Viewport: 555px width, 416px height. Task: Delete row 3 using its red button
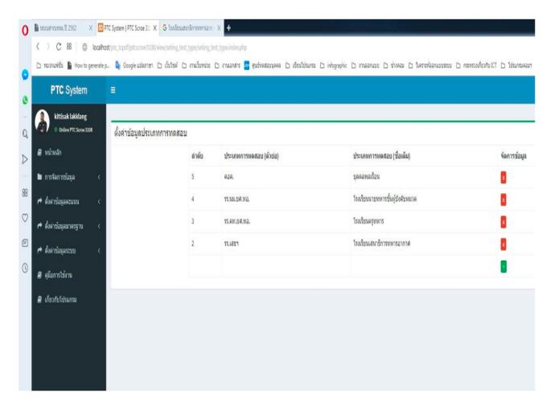click(x=504, y=219)
